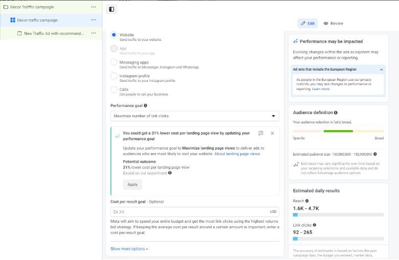
Task: Open three-dot menu for Decor traffic campaign ad set
Action: click(94, 20)
